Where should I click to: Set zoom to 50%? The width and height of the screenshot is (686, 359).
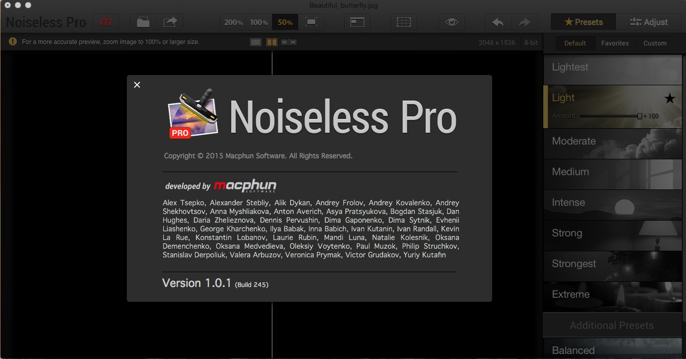[285, 22]
